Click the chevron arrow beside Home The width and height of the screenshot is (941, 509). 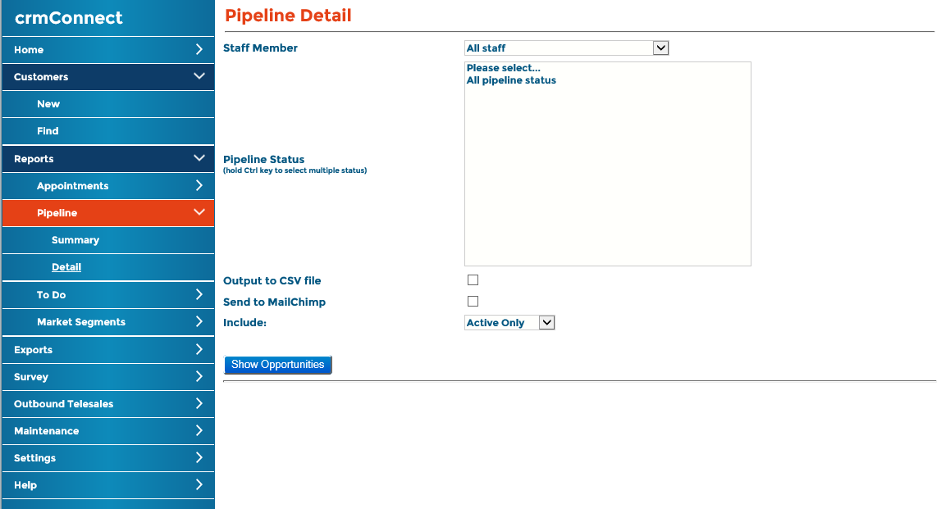tap(199, 50)
